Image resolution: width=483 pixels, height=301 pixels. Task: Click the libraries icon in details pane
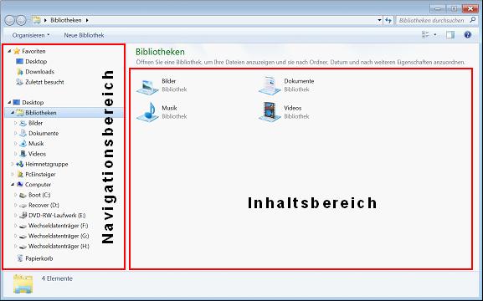point(23,283)
